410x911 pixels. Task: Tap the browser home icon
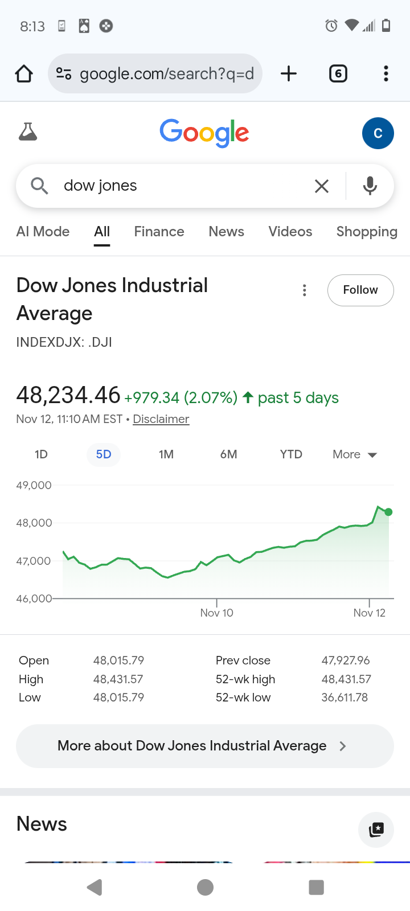[24, 73]
